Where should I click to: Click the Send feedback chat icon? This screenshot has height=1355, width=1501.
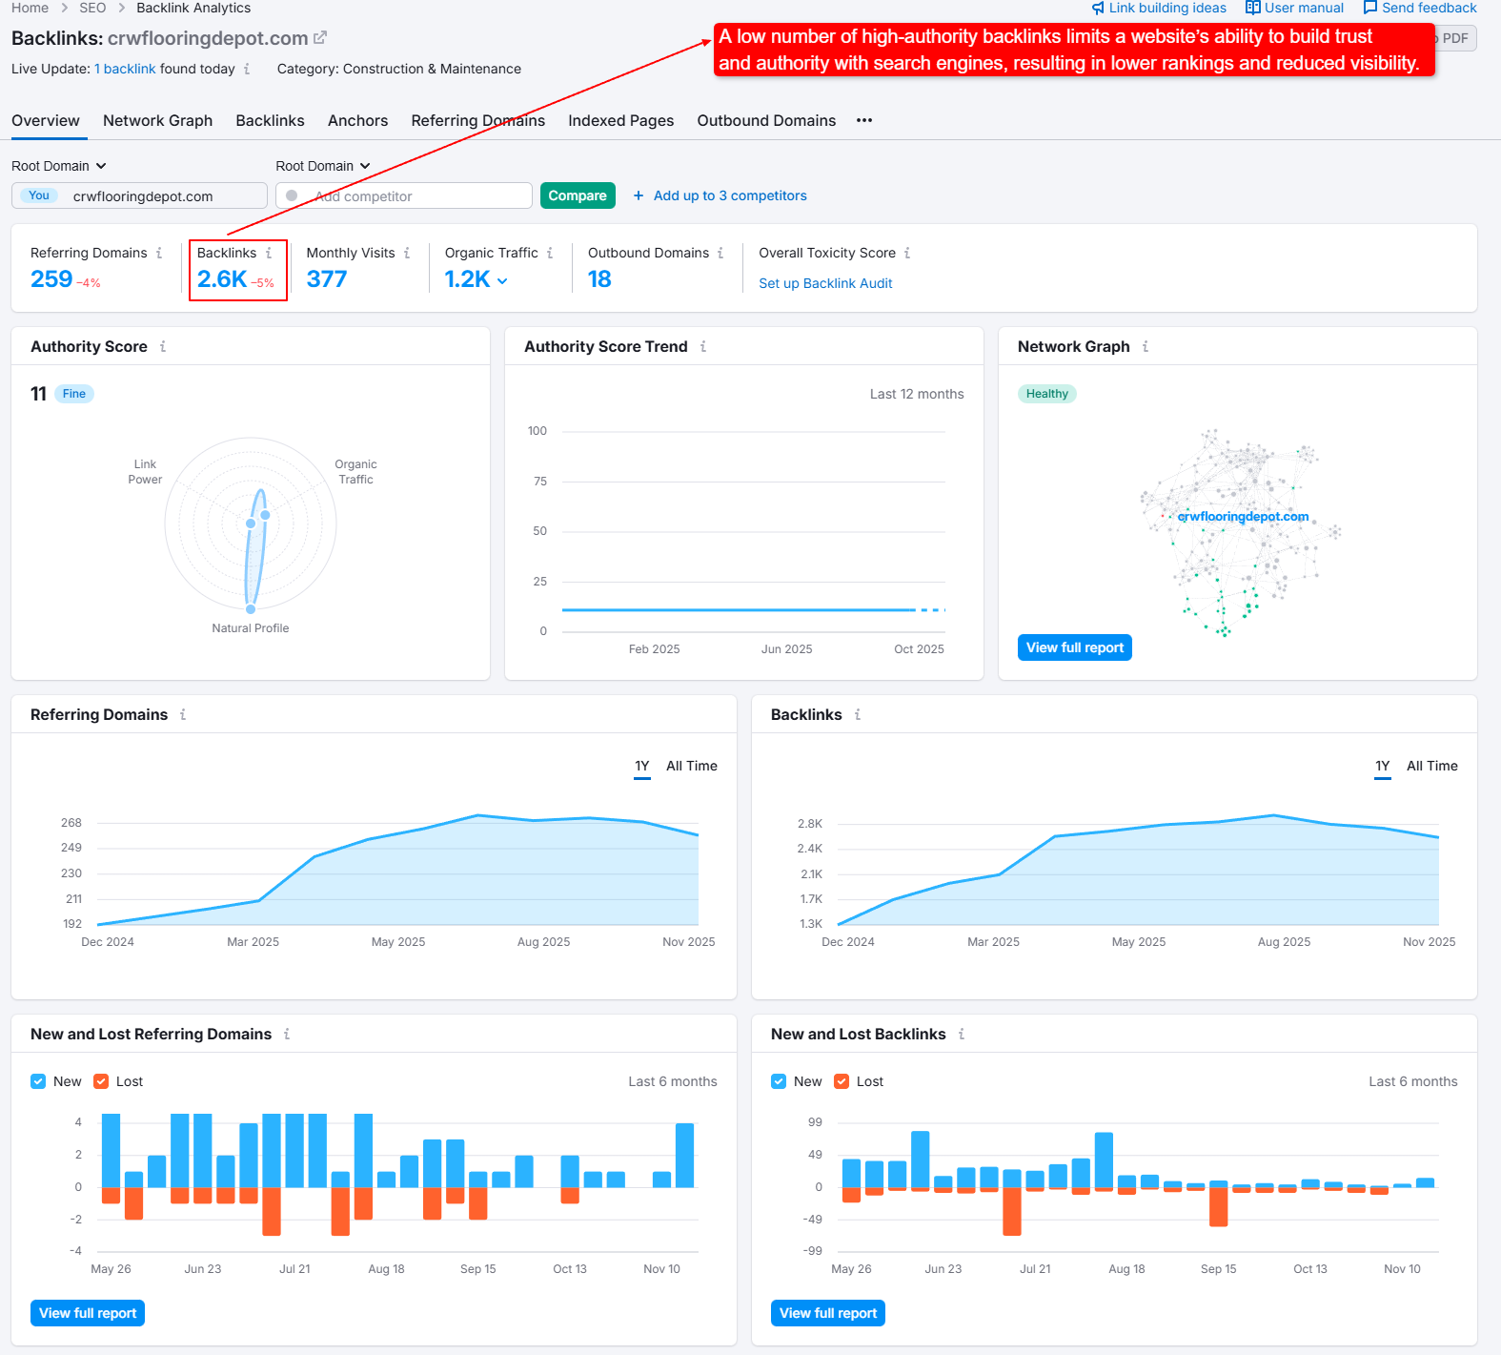click(1370, 8)
